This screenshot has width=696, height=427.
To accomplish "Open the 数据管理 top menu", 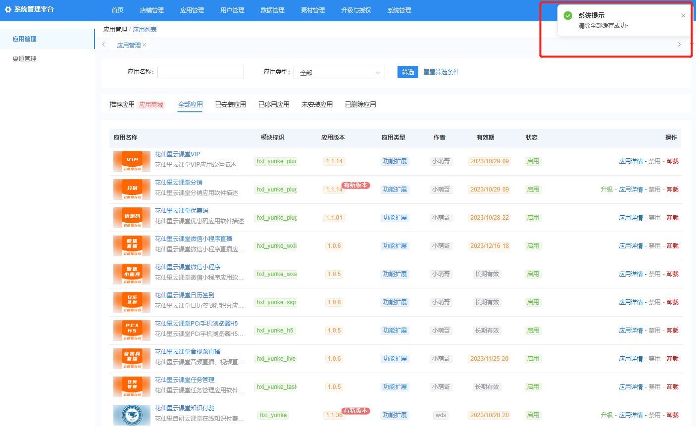I will pos(272,10).
